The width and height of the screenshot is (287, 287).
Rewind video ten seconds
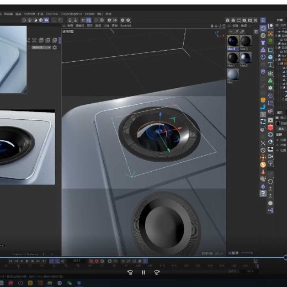tap(130, 273)
